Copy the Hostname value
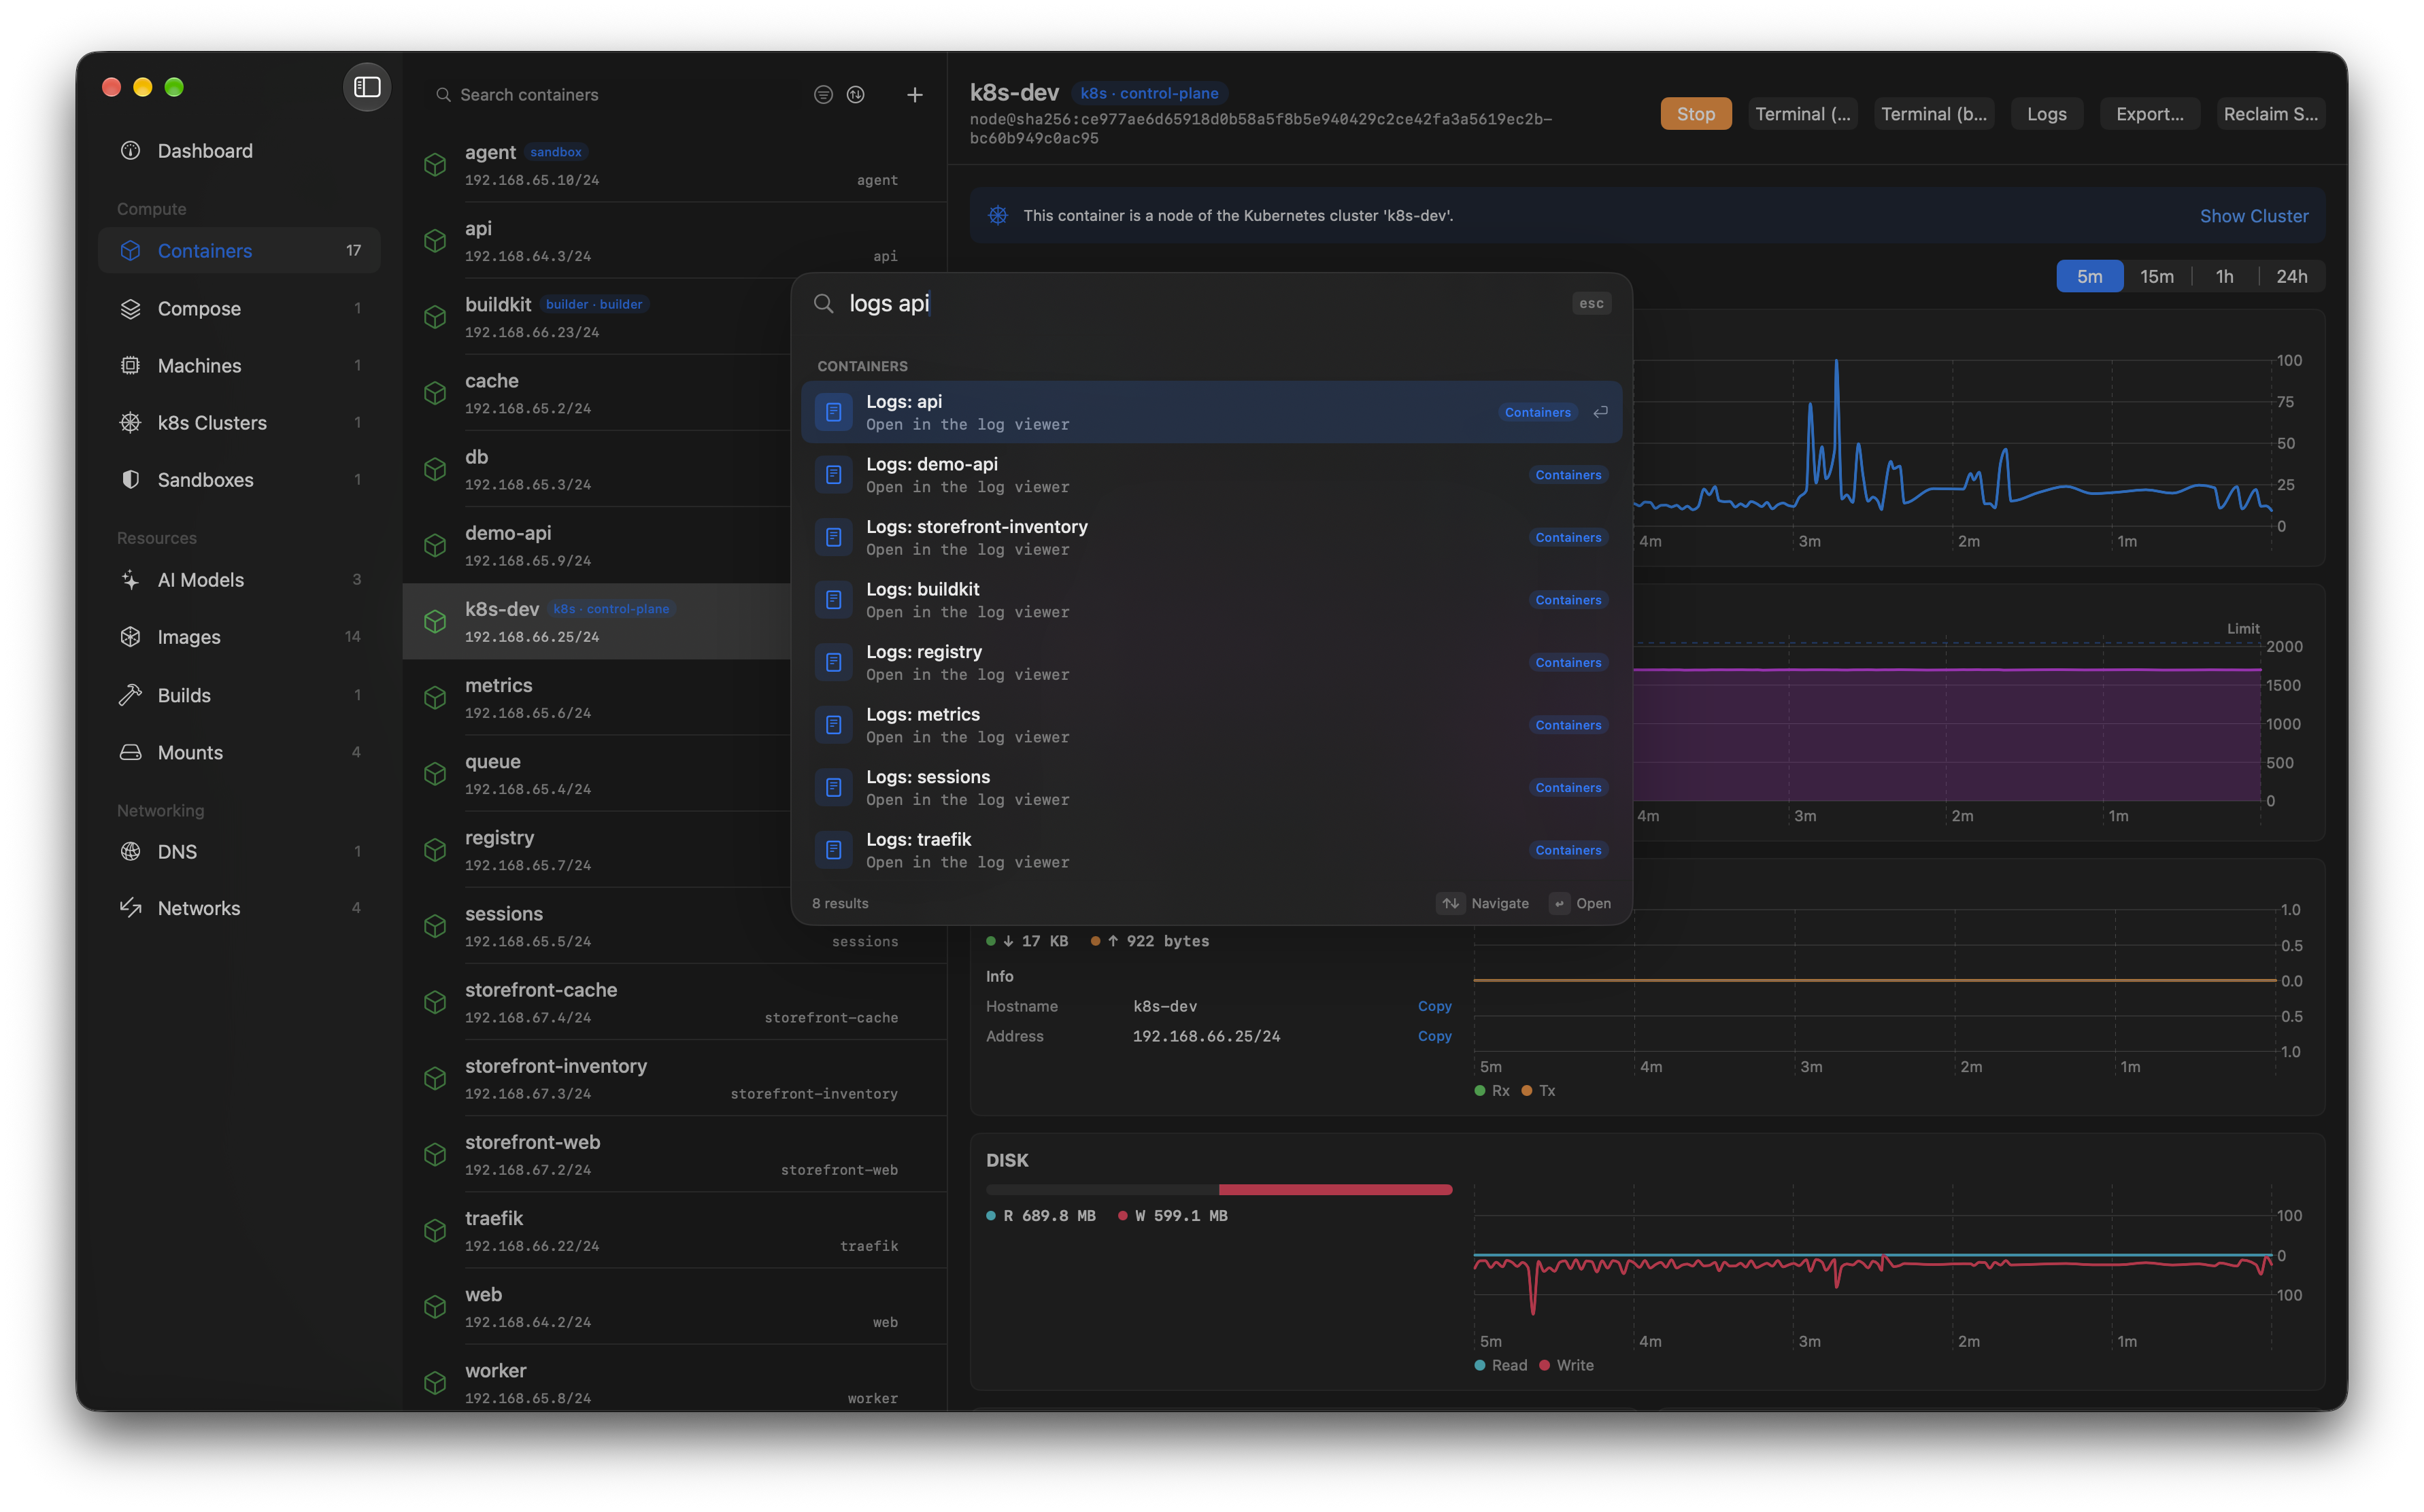The width and height of the screenshot is (2424, 1512). click(x=1434, y=1007)
